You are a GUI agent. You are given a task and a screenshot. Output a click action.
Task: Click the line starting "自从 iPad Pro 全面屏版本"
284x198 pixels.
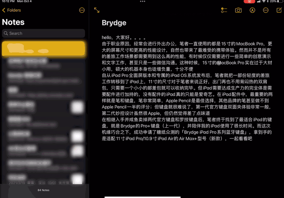coord(186,75)
